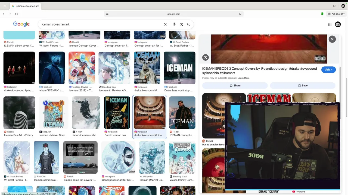Open the Wikipedia Iceman (Marvel Comics) thumbnail
Screen dimensions: 348x195
pos(152,157)
